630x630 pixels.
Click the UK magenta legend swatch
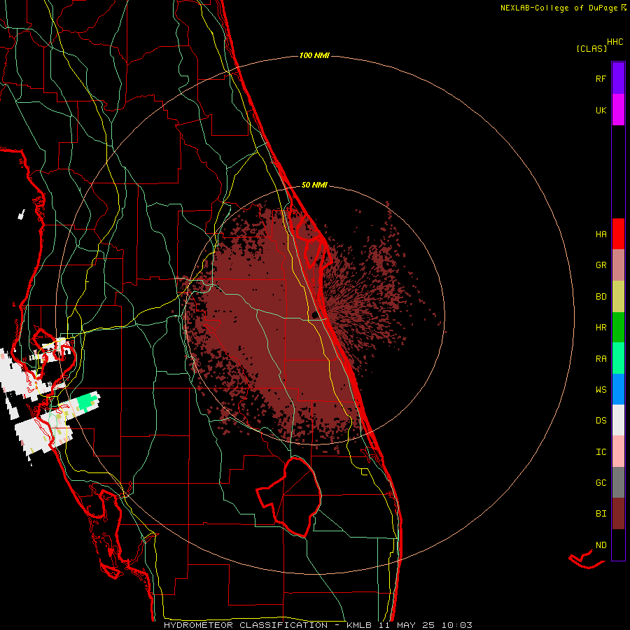coord(618,110)
